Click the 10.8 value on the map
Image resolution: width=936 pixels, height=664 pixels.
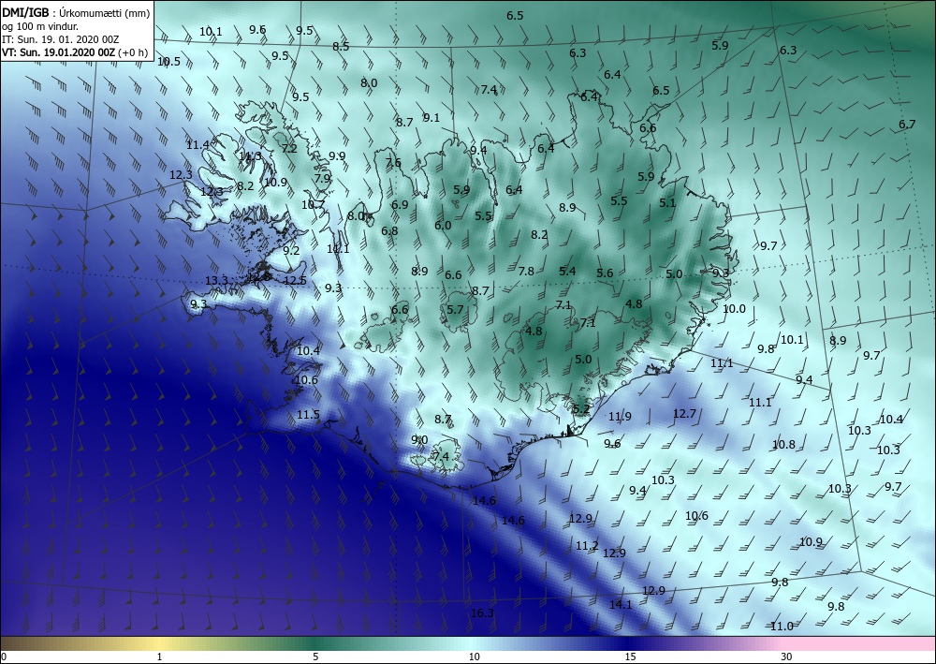click(783, 444)
